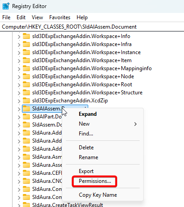Image resolution: width=184 pixels, height=207 pixels.
Task: Click folder icon of Workspace+Root key
Action: click(x=26, y=84)
